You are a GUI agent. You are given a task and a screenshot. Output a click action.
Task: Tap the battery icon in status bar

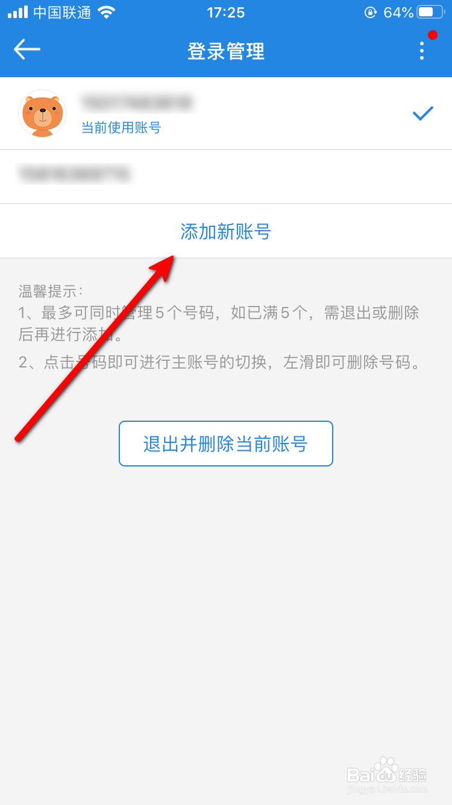tap(430, 12)
